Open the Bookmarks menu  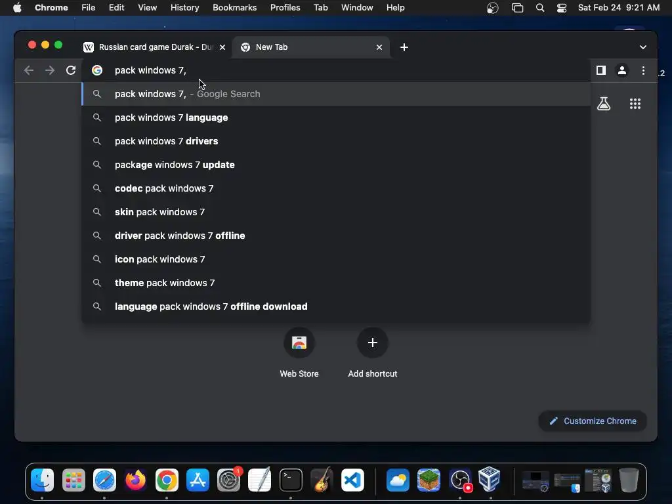234,7
